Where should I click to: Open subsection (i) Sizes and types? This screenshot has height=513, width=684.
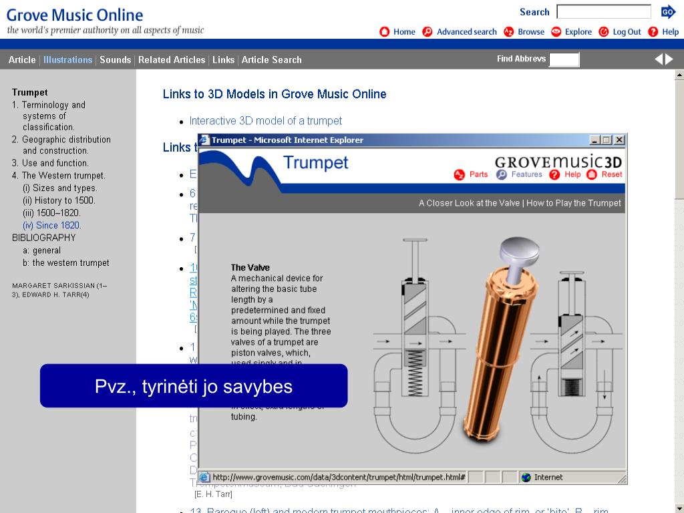tap(60, 188)
